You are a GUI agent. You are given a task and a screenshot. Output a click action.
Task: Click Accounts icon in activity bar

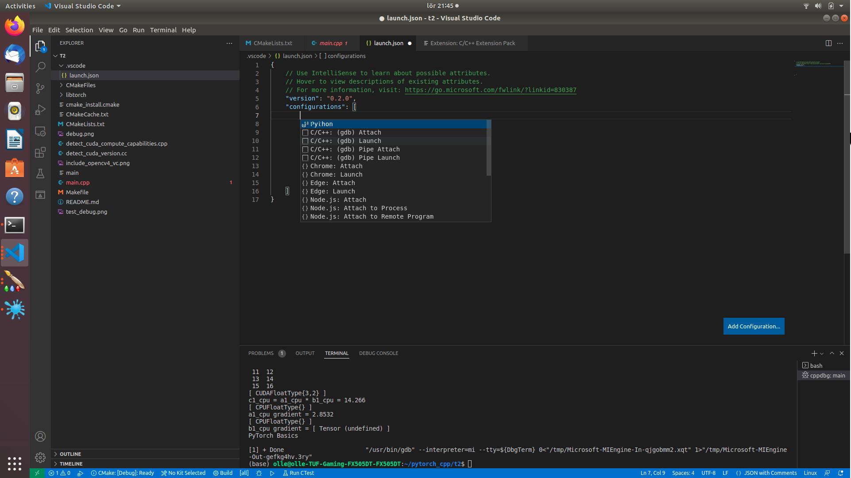tap(40, 436)
